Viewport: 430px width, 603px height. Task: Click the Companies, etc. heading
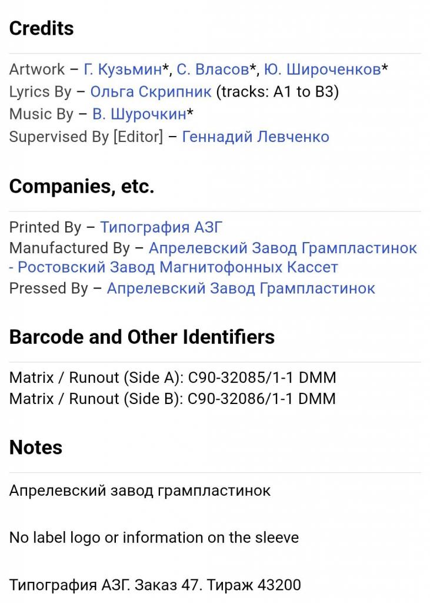[x=82, y=187]
